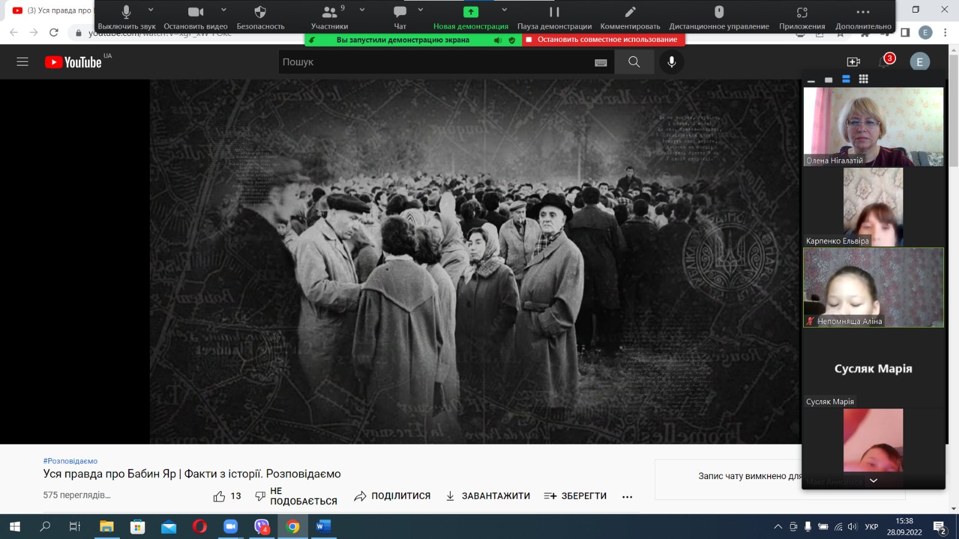959x539 pixels.
Task: Stop video with Остановить видео button
Action: (195, 17)
